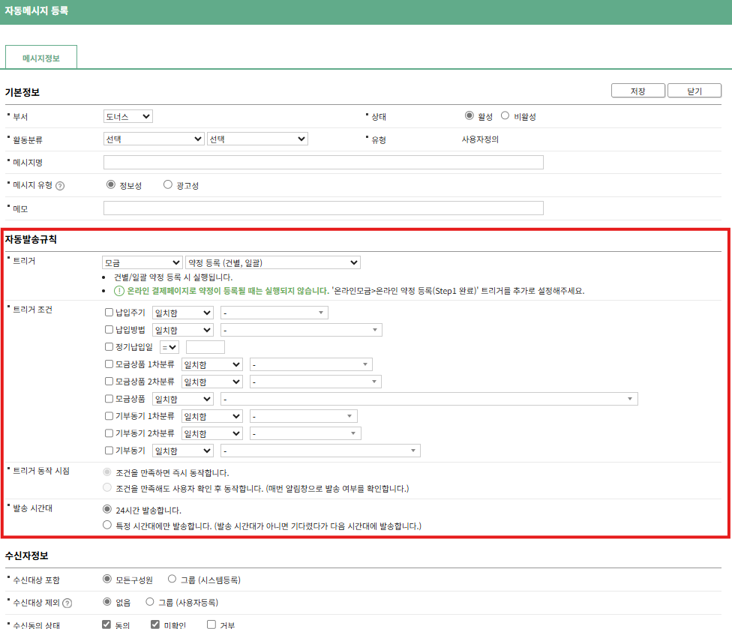Click the 메모 input field
This screenshot has height=629, width=732.
(x=323, y=208)
